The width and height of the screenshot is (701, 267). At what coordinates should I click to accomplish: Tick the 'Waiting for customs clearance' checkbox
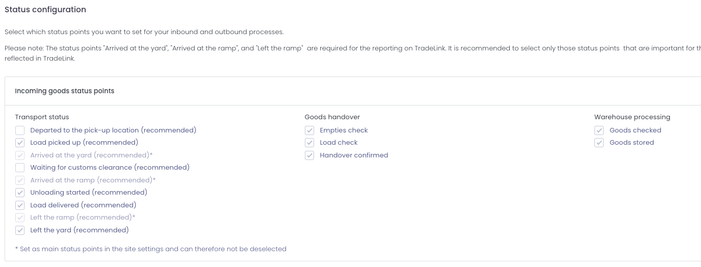click(x=20, y=168)
